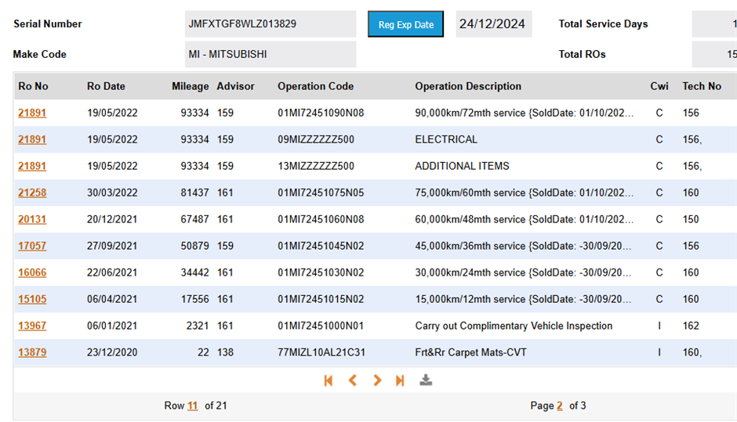The height and width of the screenshot is (422, 737).
Task: Open RO 21258 link
Action: 32,193
